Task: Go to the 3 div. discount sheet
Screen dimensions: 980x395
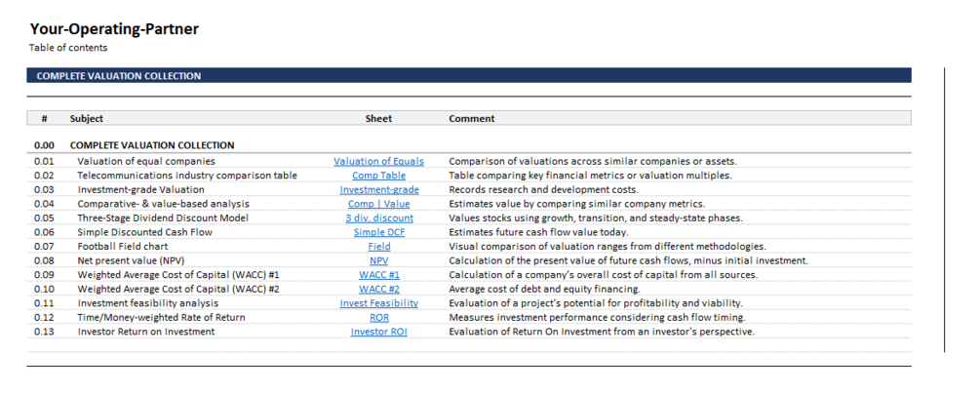Action: [x=379, y=218]
